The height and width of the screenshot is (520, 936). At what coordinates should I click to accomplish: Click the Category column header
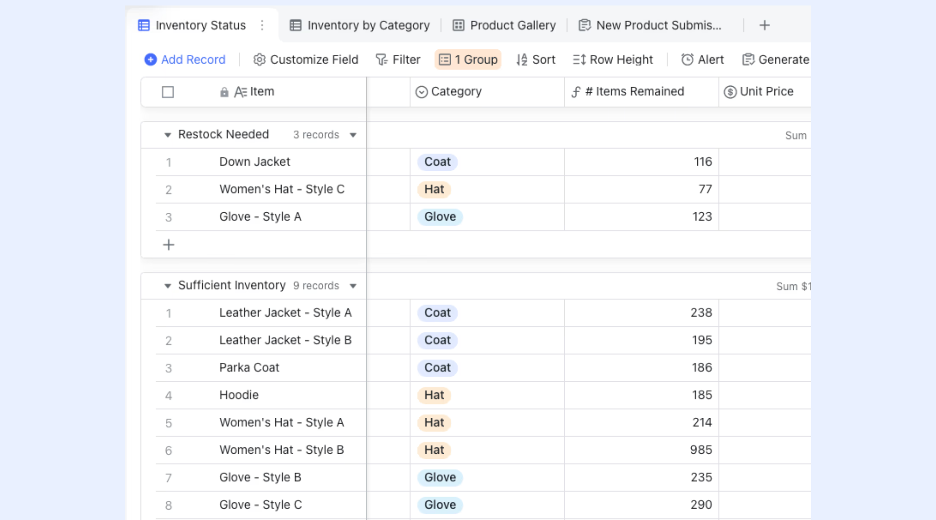[x=487, y=92]
